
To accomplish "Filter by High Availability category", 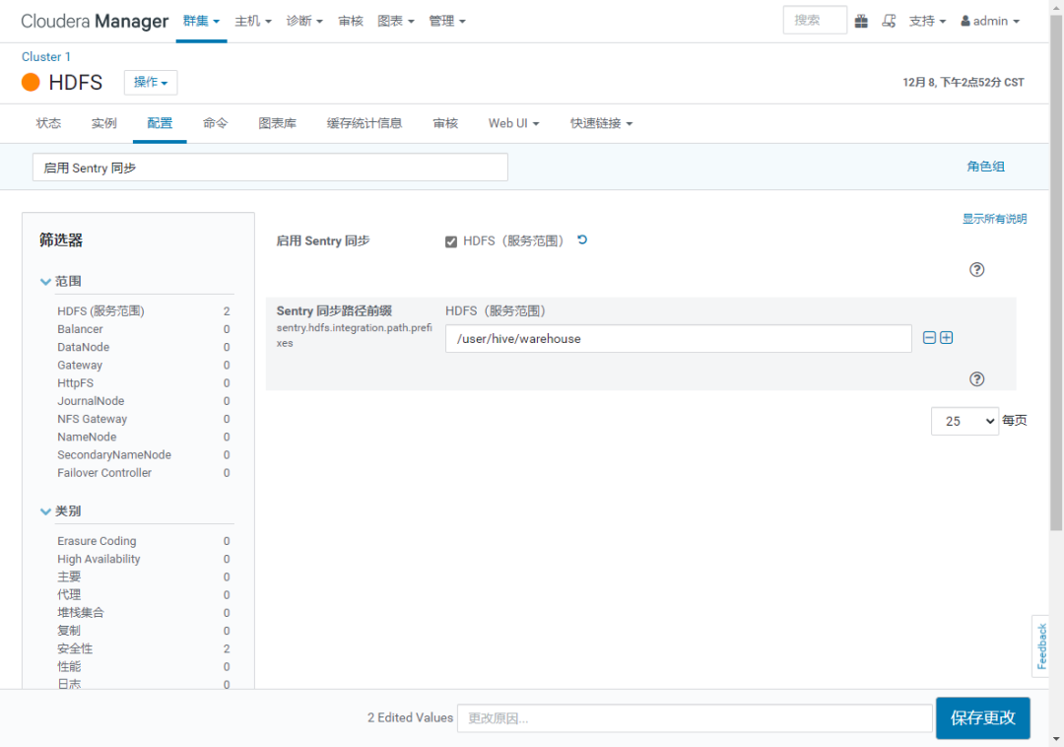I will click(x=143, y=559).
